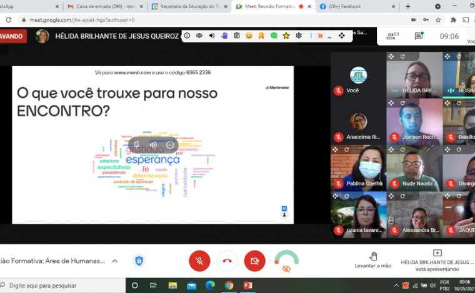Expand meeting details chevron beside meeting title
This screenshot has height=293, width=475.
point(114,261)
